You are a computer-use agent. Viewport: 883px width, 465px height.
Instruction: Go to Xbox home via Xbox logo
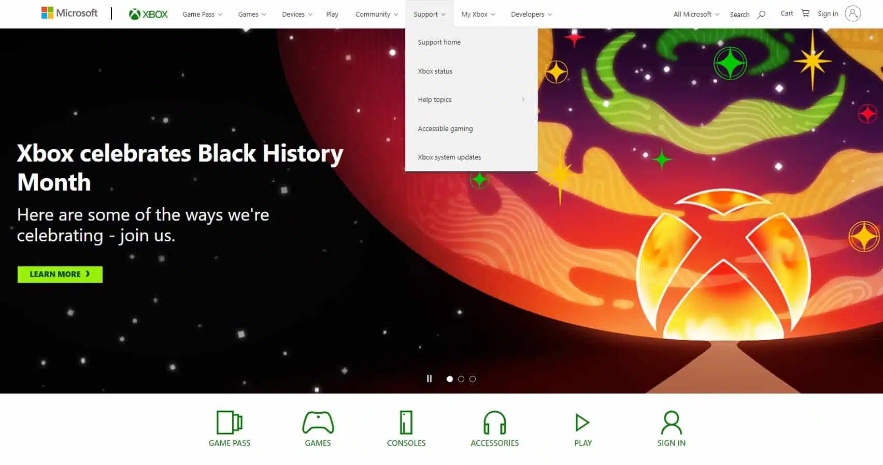[x=148, y=14]
